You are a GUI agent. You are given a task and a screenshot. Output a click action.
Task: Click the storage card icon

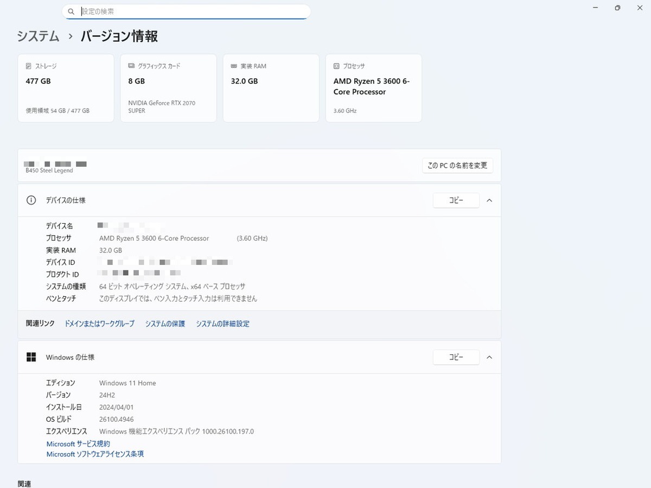click(29, 66)
